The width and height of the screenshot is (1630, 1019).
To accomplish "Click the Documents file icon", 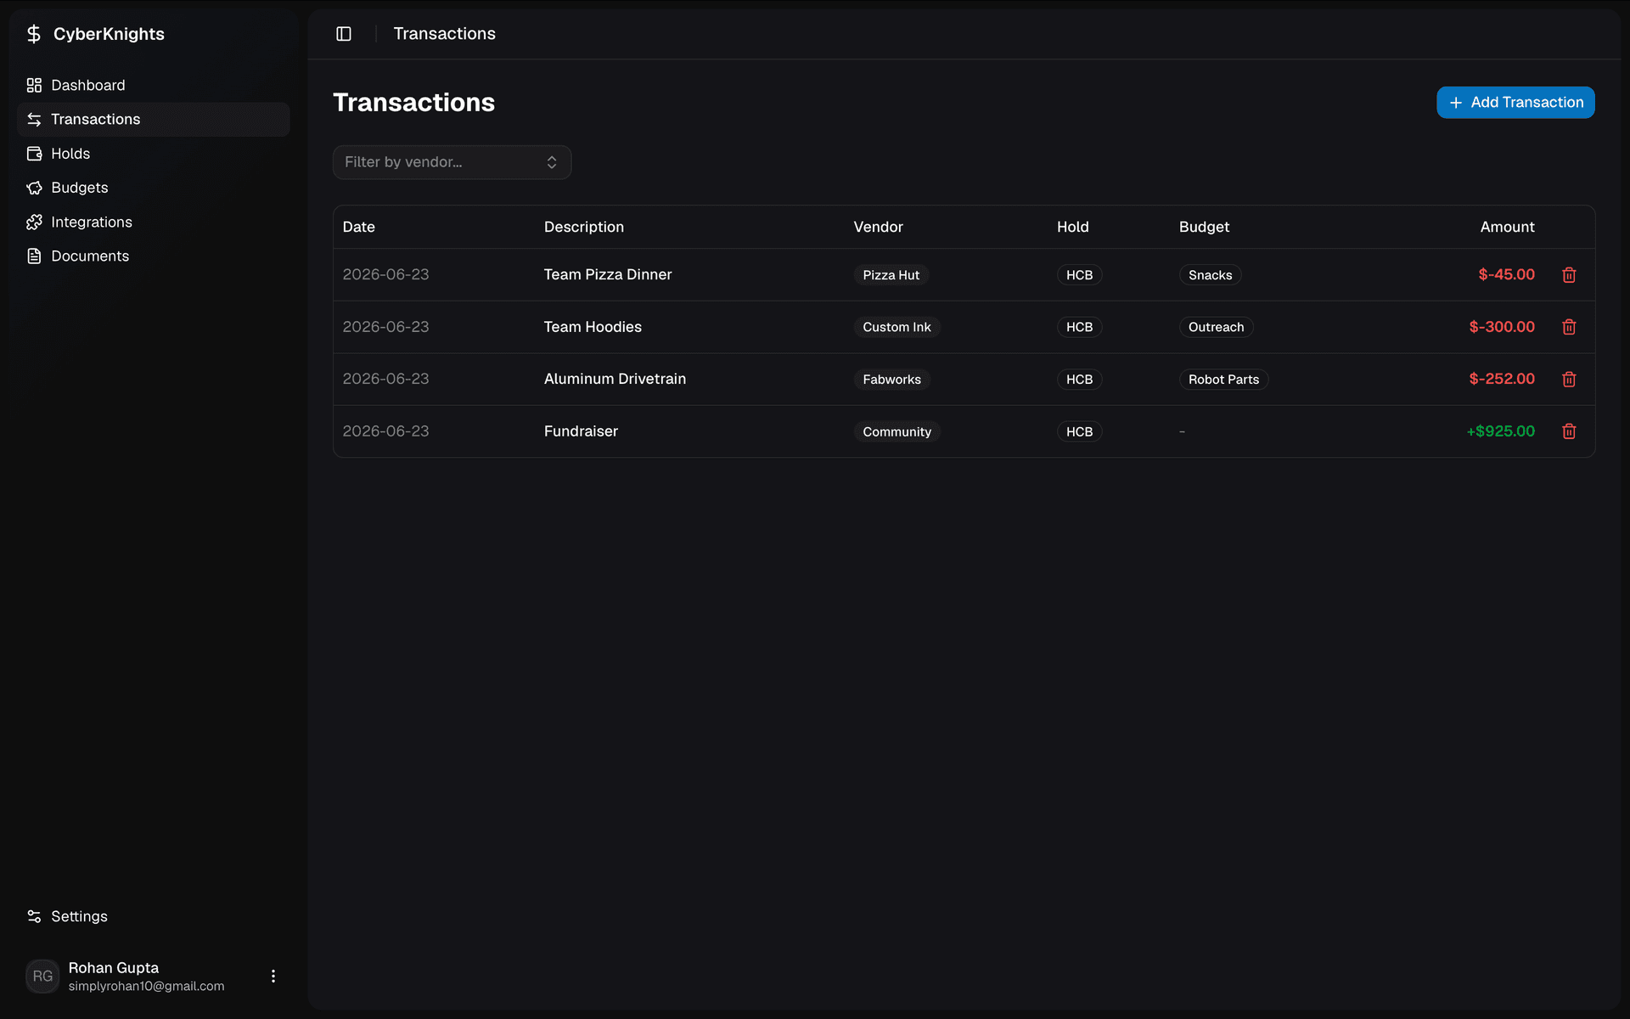I will 34,256.
